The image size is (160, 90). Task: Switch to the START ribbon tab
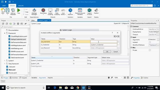(x=4, y=6)
